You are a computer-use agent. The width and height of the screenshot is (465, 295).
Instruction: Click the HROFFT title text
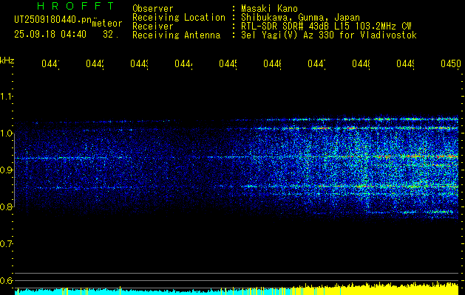click(75, 6)
